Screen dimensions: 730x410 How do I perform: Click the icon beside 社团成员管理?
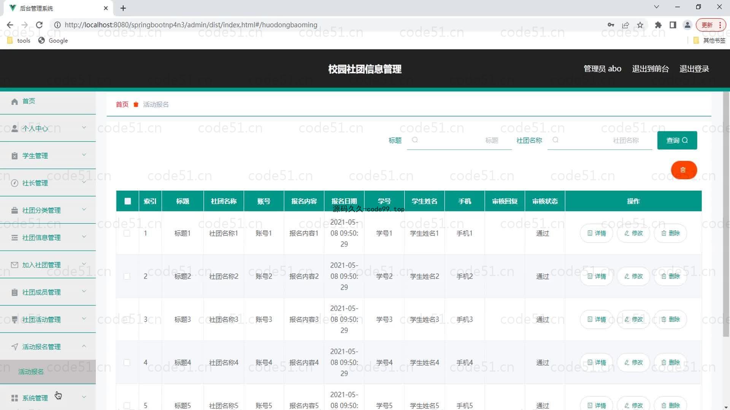click(14, 292)
